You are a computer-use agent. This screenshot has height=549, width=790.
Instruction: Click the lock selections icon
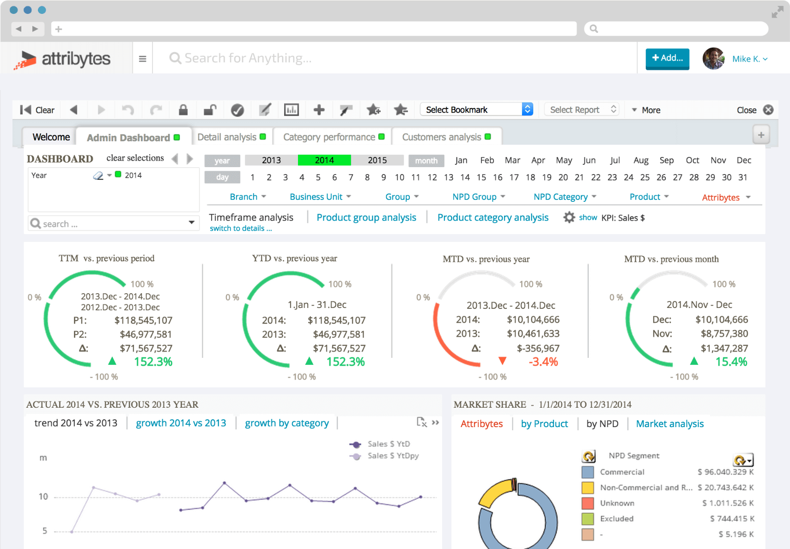[183, 109]
